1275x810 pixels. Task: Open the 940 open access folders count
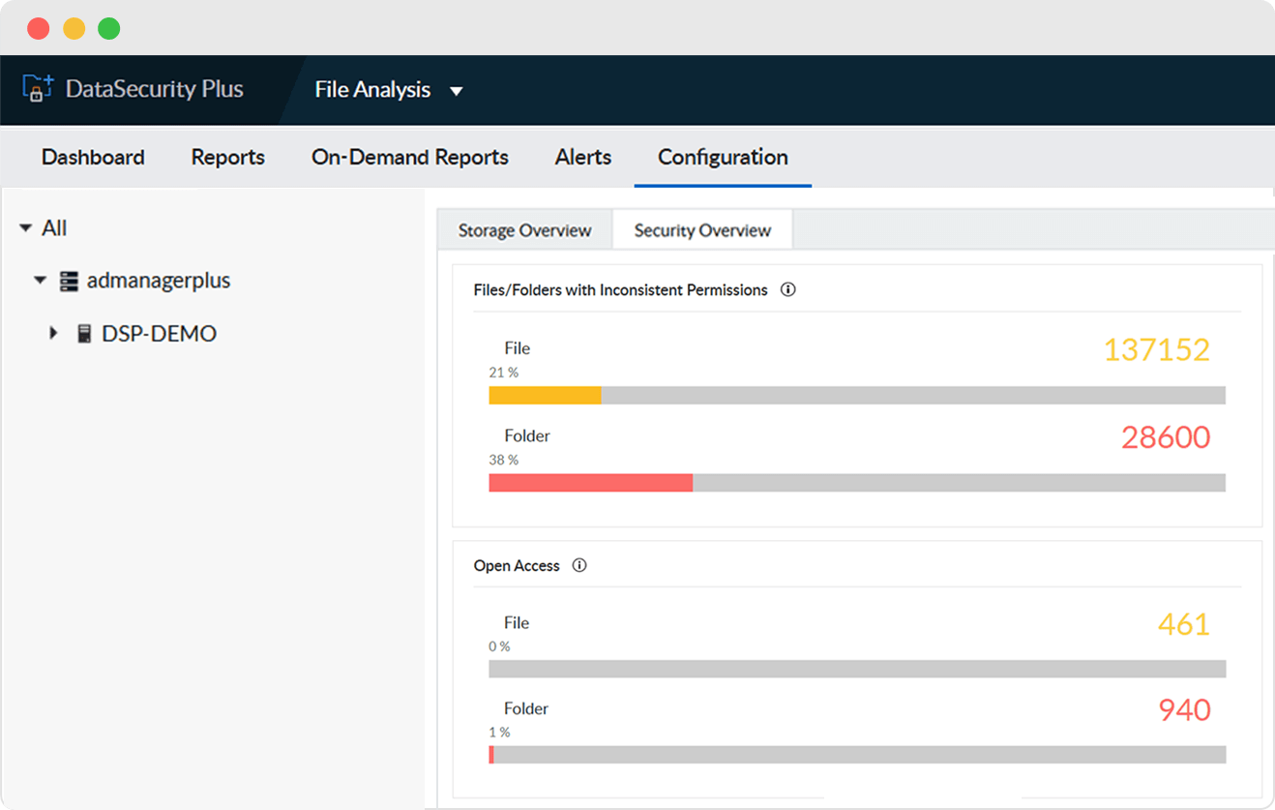pyautogui.click(x=1184, y=710)
